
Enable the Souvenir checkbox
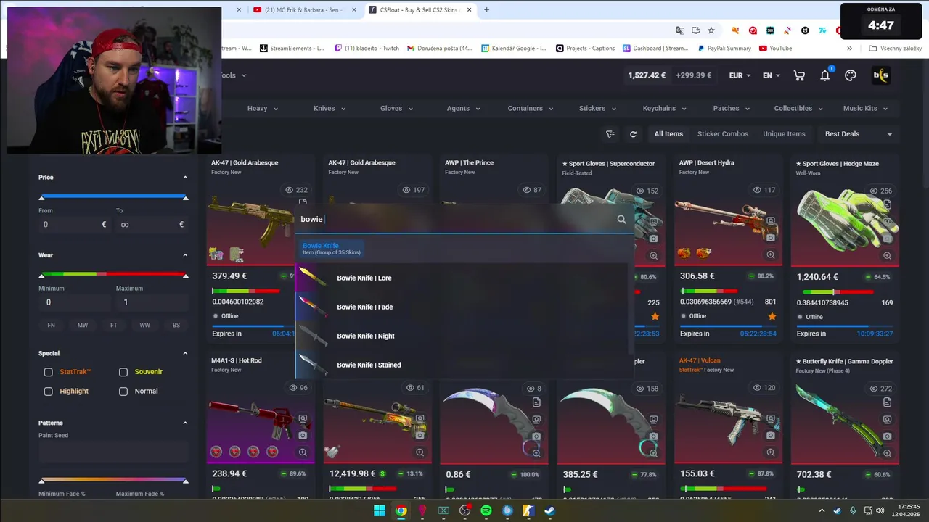click(123, 372)
